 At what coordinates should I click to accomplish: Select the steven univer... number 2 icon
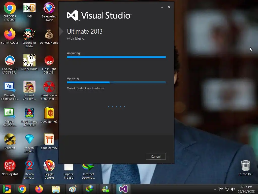point(29,169)
